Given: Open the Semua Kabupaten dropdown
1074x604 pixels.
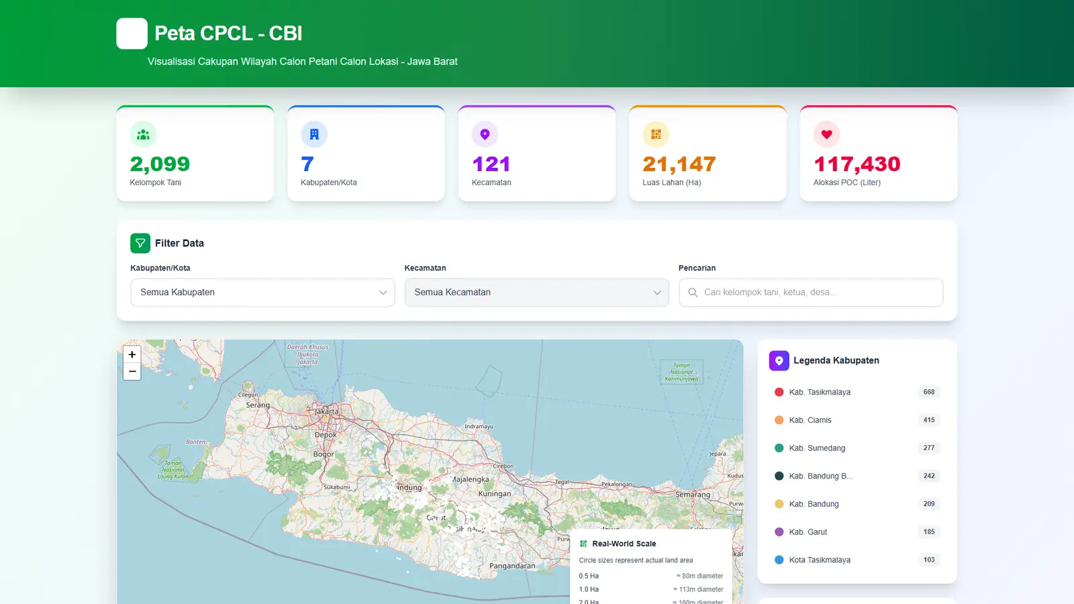Looking at the screenshot, I should (262, 293).
